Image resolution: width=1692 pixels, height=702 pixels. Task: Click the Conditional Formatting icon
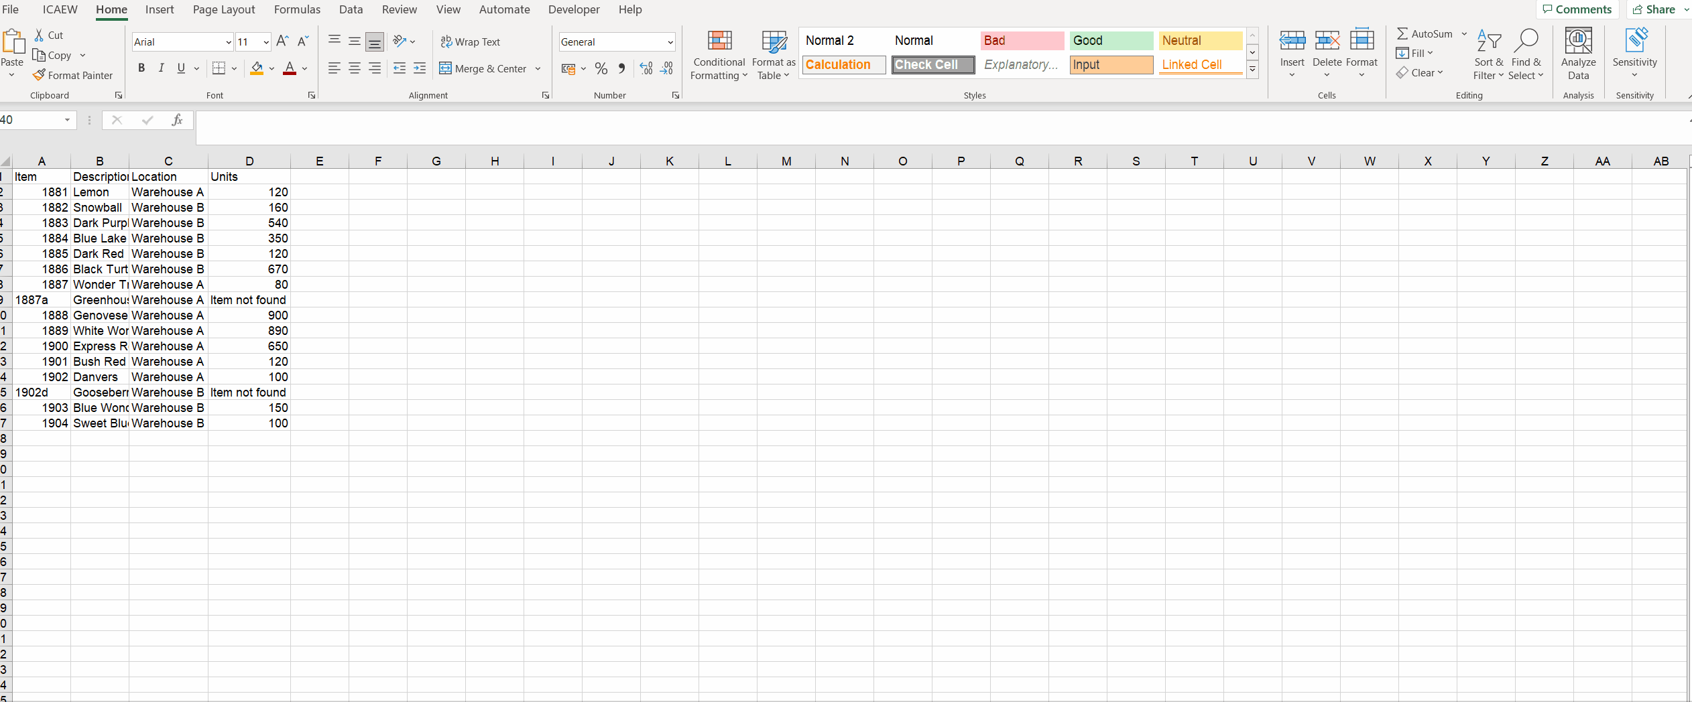tap(719, 42)
